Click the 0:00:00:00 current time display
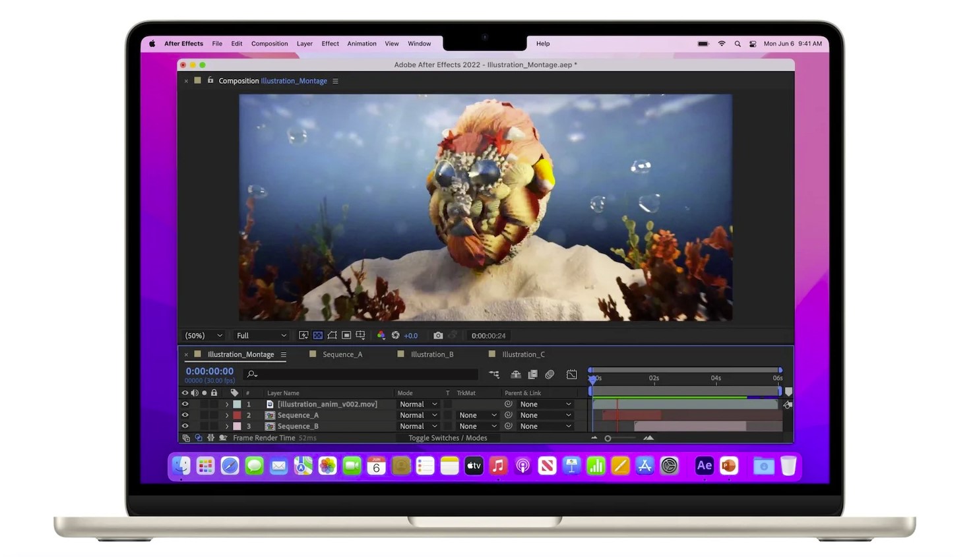 [x=210, y=371]
